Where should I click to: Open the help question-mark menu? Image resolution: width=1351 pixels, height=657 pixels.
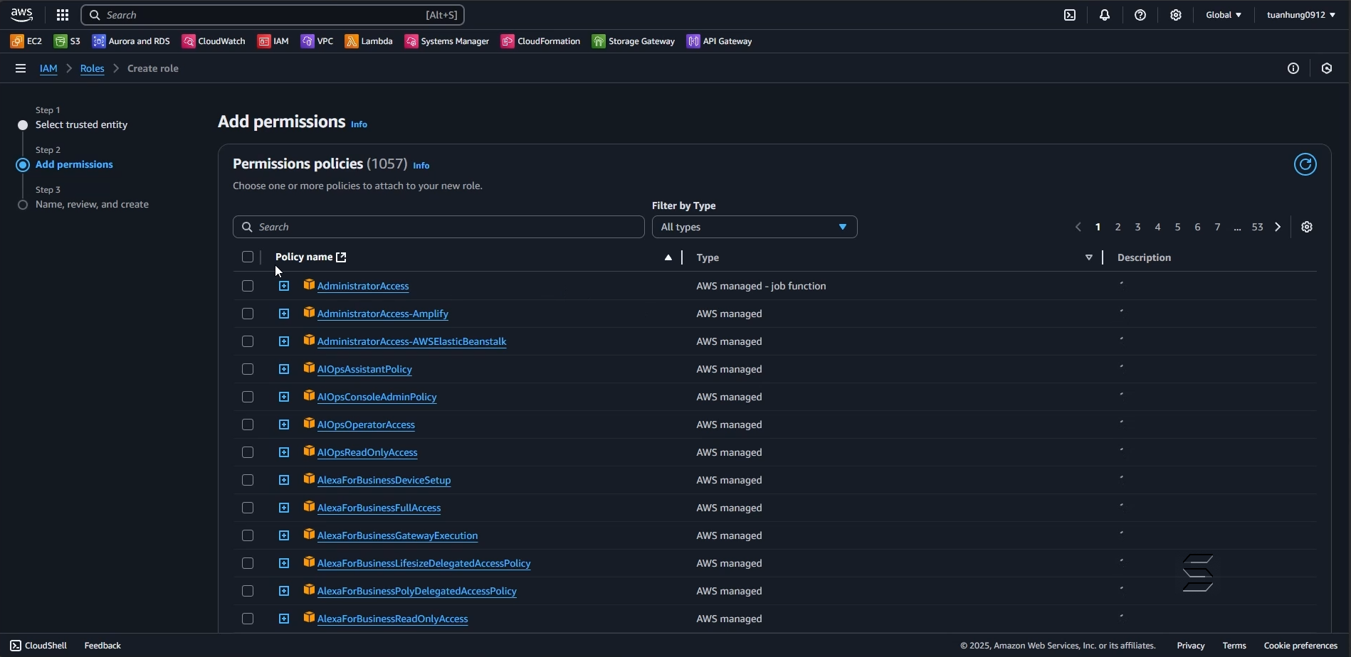1141,15
